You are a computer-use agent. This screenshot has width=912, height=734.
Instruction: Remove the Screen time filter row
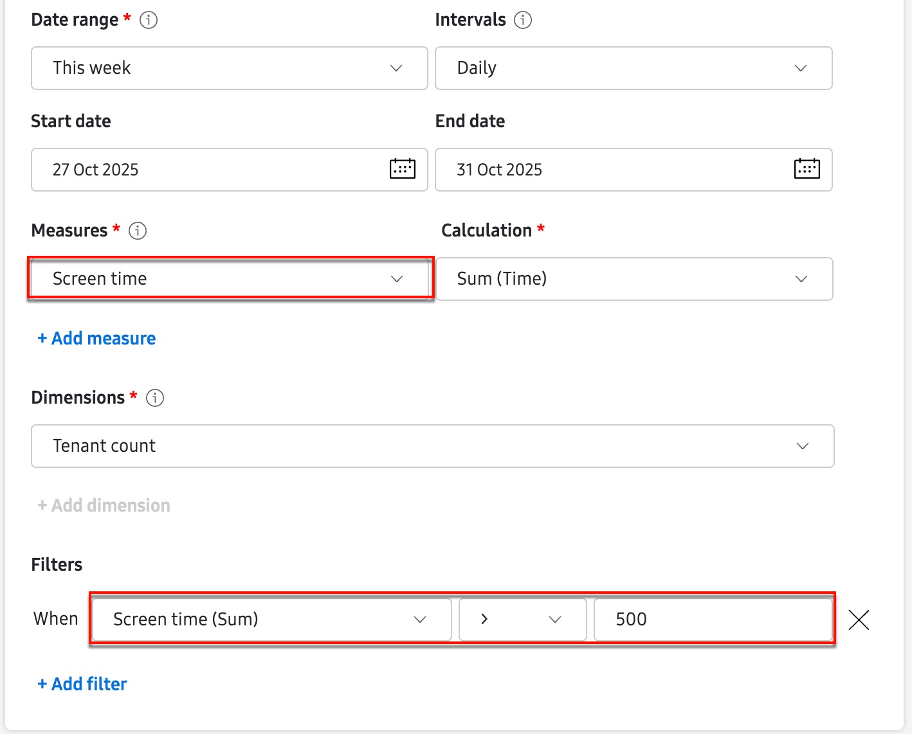tap(859, 620)
